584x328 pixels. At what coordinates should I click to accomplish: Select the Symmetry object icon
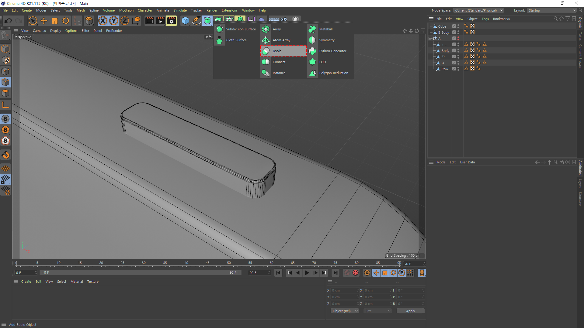click(x=312, y=40)
